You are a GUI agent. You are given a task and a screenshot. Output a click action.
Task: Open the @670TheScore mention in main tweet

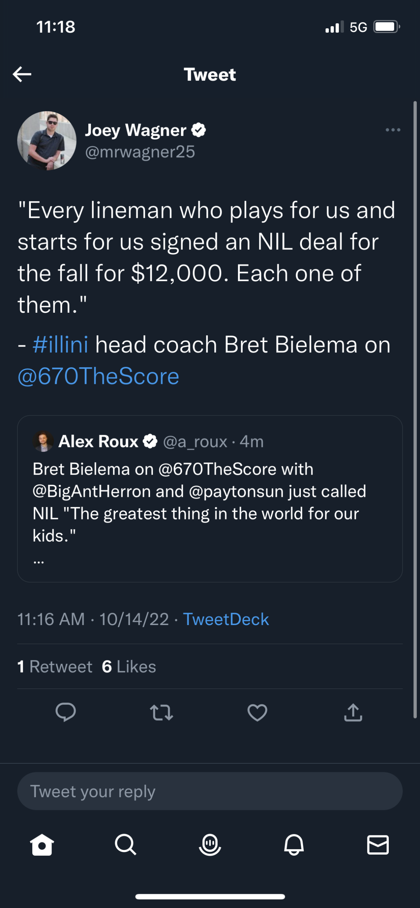98,376
